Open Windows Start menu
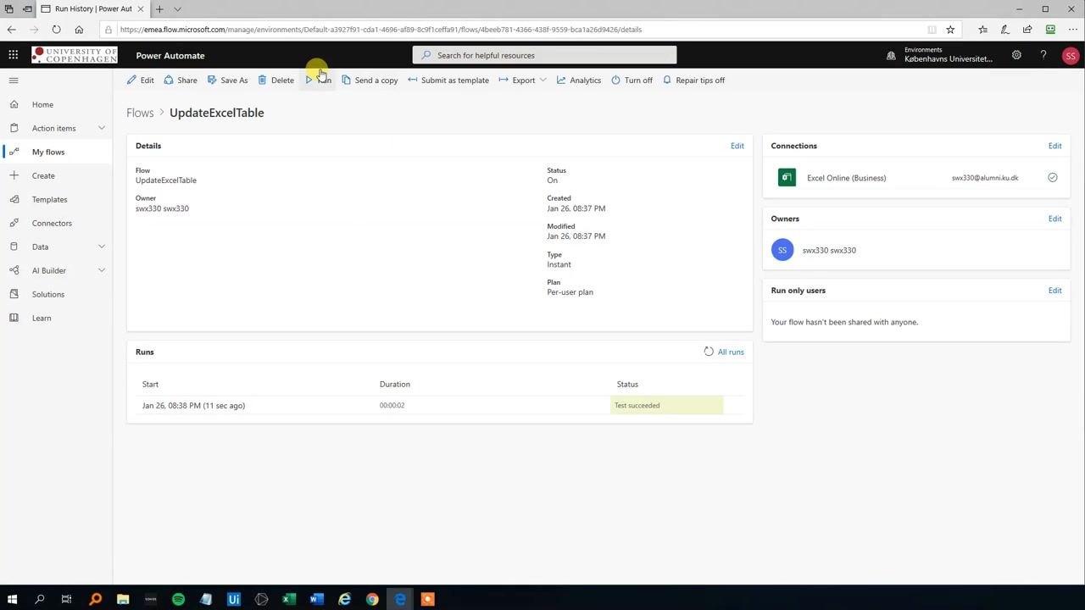Screen dimensions: 1085x610 tap(12, 599)
